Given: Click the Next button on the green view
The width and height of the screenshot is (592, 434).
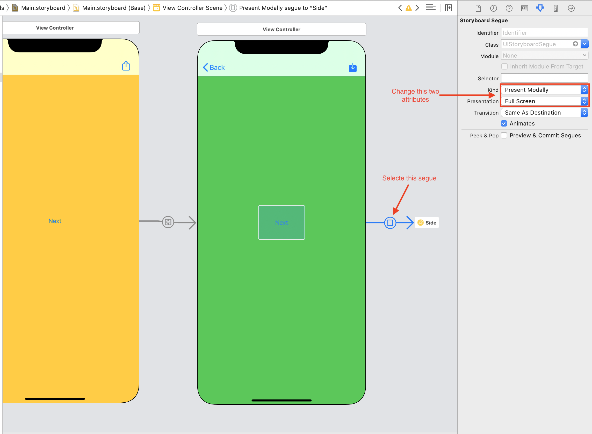Looking at the screenshot, I should (282, 222).
